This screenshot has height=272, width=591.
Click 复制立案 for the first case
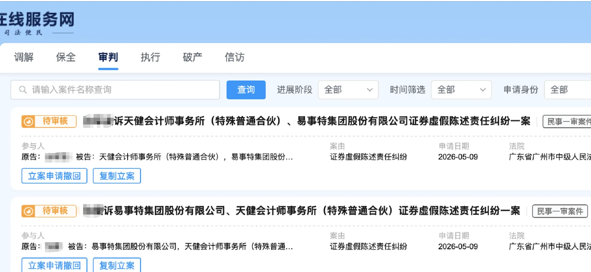point(117,176)
